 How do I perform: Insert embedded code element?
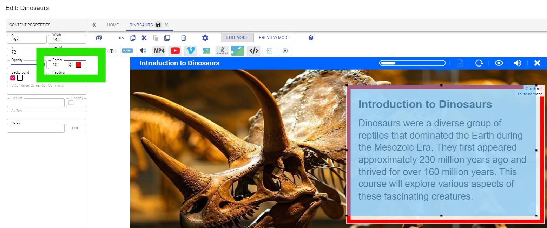pos(253,51)
